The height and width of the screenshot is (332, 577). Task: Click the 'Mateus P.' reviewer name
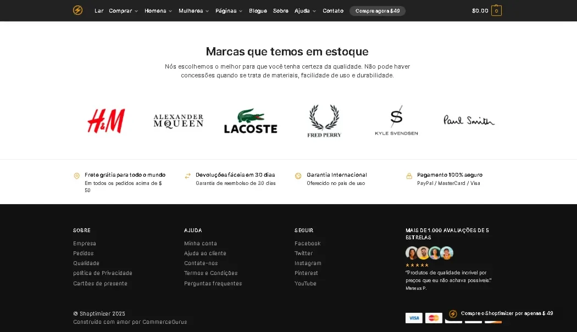pos(416,288)
